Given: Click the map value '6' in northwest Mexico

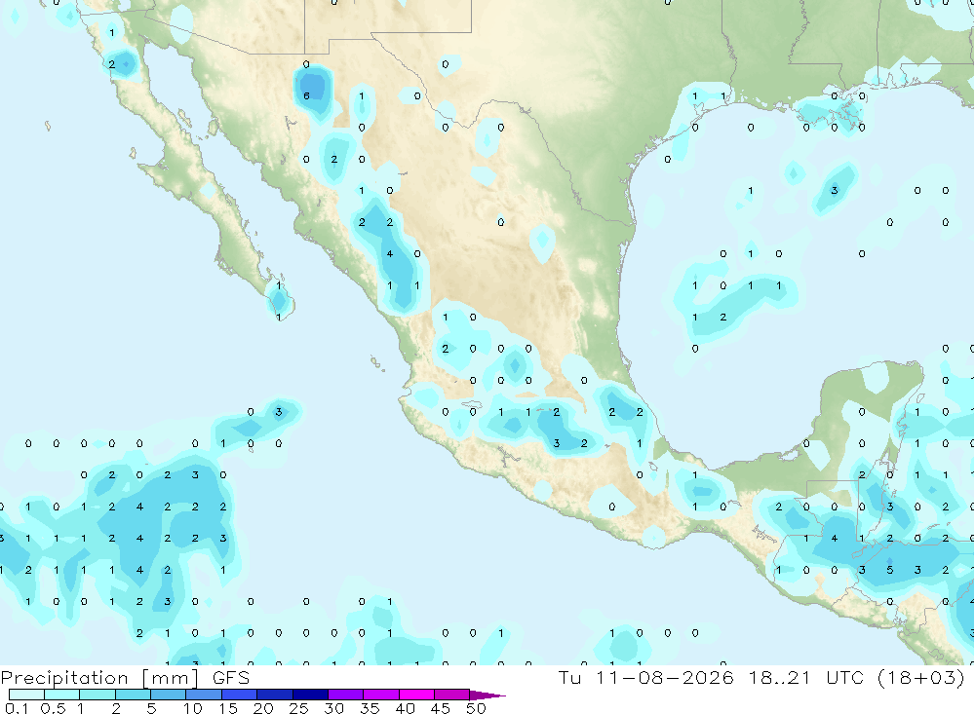Looking at the screenshot, I should click(x=306, y=95).
